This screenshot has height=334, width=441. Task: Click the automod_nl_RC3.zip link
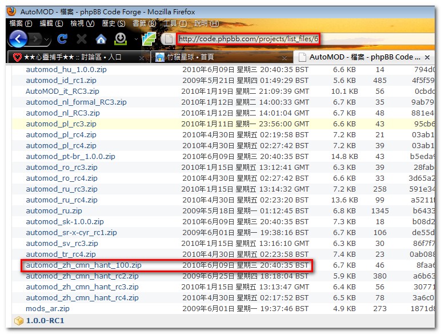tap(63, 113)
